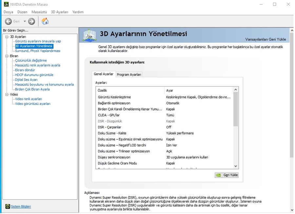The width and height of the screenshot is (295, 214).
Task: Click the 3D settings header icon
Action: [89, 35]
